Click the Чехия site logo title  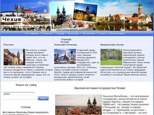(12, 19)
